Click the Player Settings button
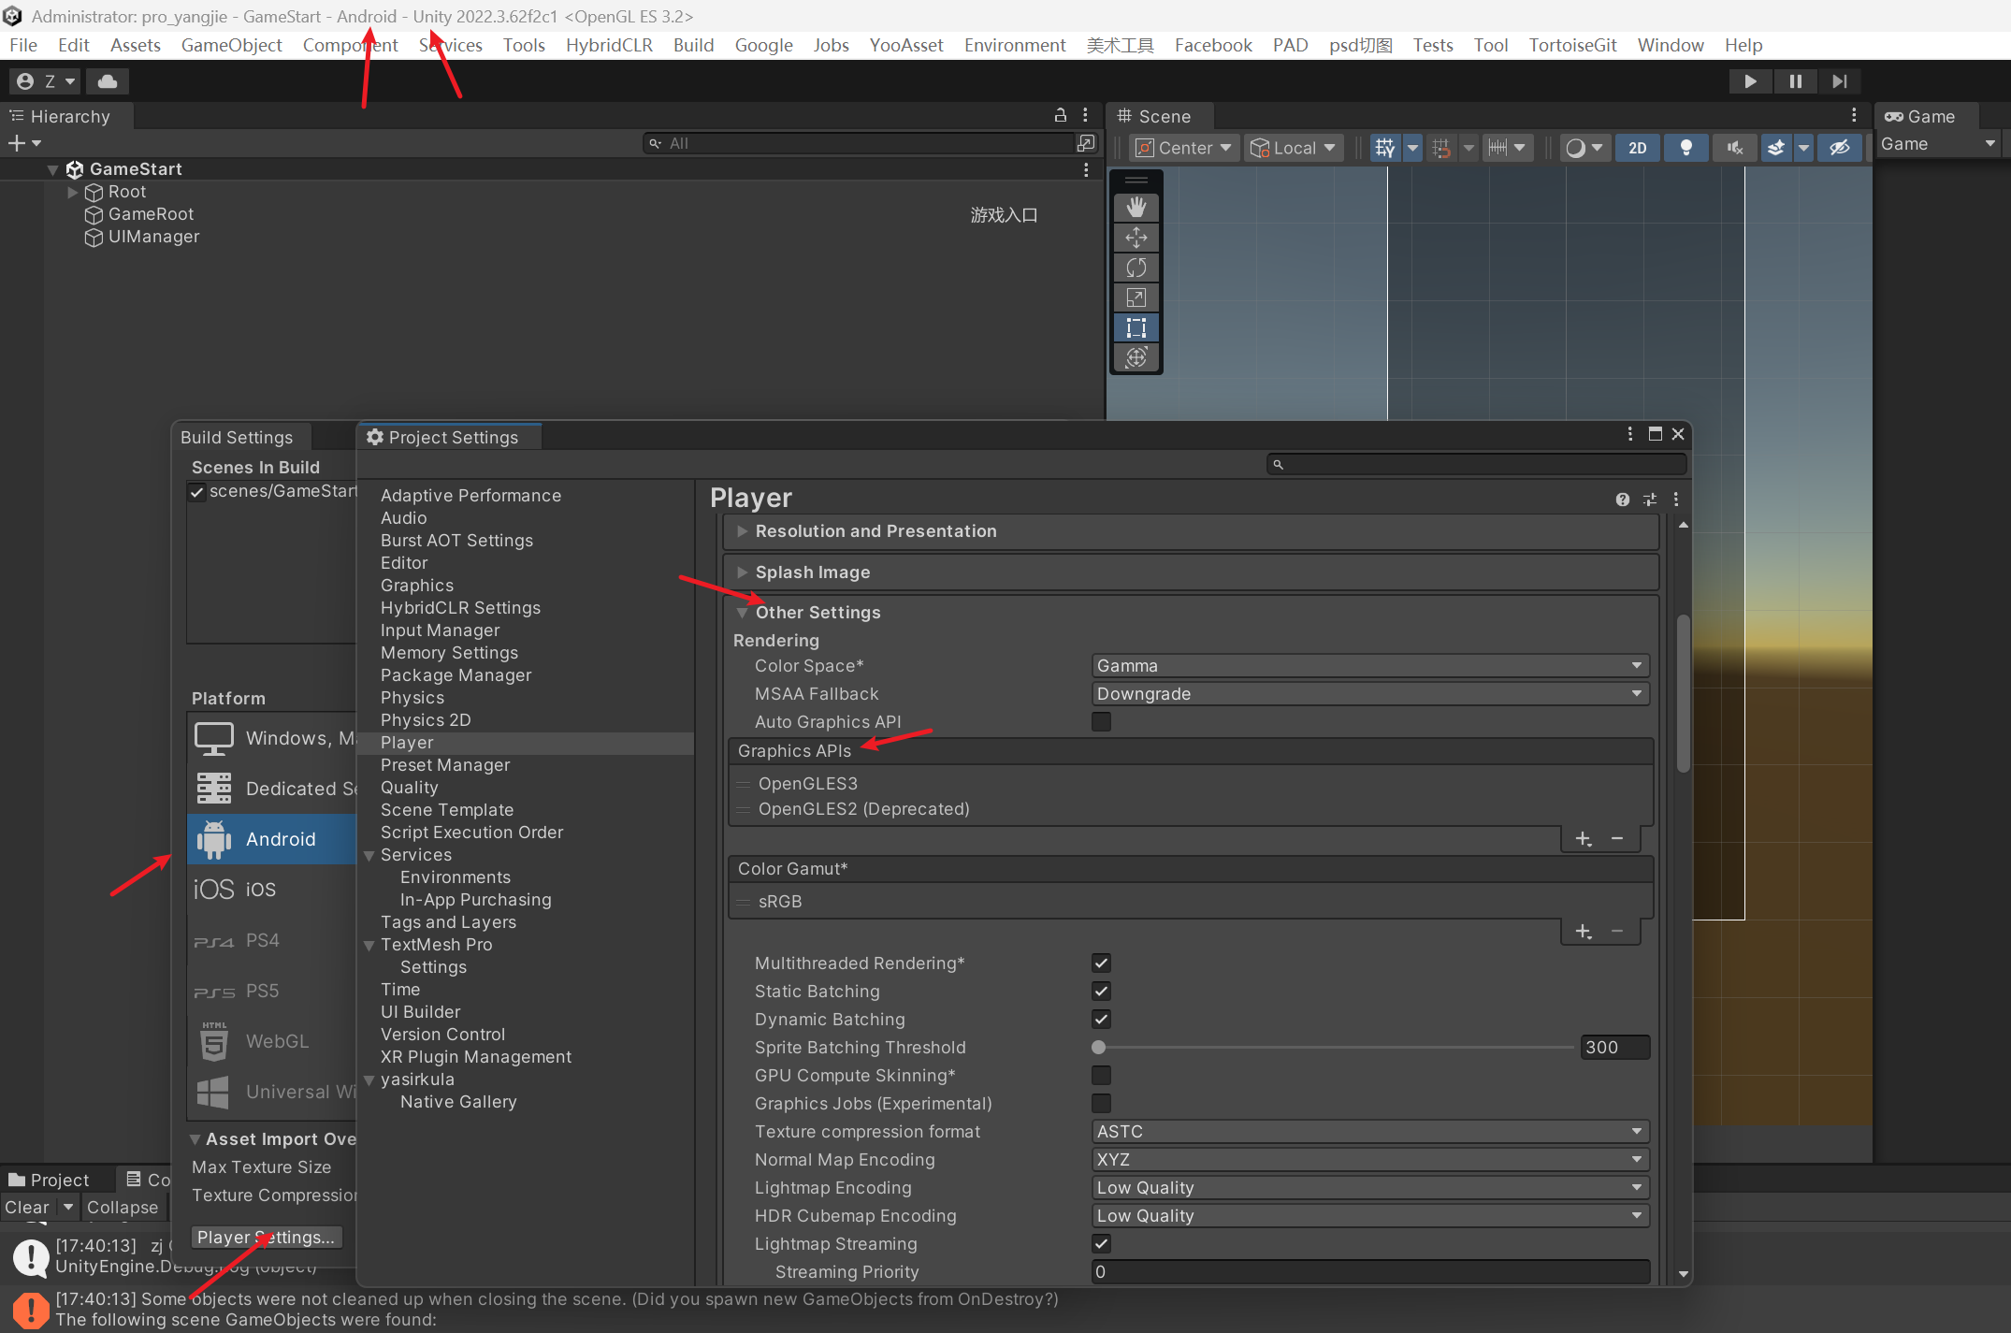 tap(266, 1237)
